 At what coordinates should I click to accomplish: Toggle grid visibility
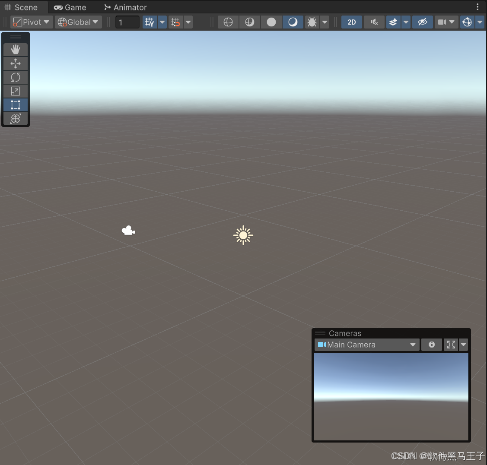click(150, 22)
